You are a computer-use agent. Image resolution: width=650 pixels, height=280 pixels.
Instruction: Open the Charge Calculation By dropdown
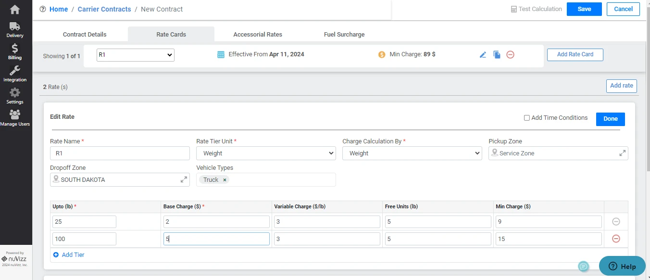pyautogui.click(x=412, y=153)
